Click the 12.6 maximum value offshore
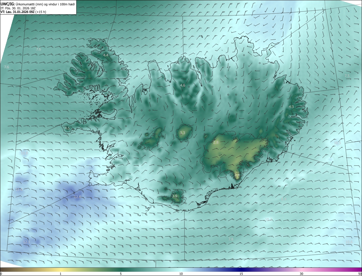Image resolution: width=362 pixels, height=276 pixels. [x=77, y=197]
